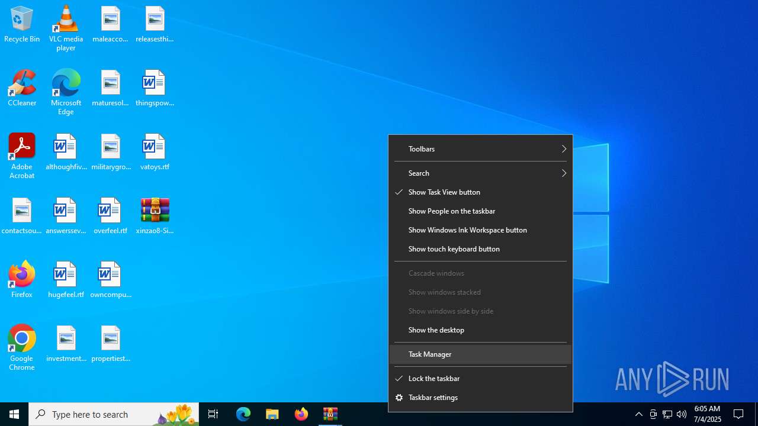Click the Task View taskbar button
This screenshot has height=426, width=758.
pos(213,414)
